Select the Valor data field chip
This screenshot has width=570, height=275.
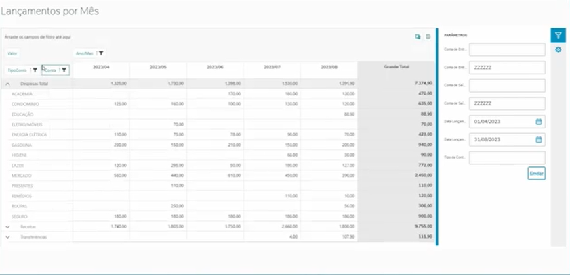point(12,53)
